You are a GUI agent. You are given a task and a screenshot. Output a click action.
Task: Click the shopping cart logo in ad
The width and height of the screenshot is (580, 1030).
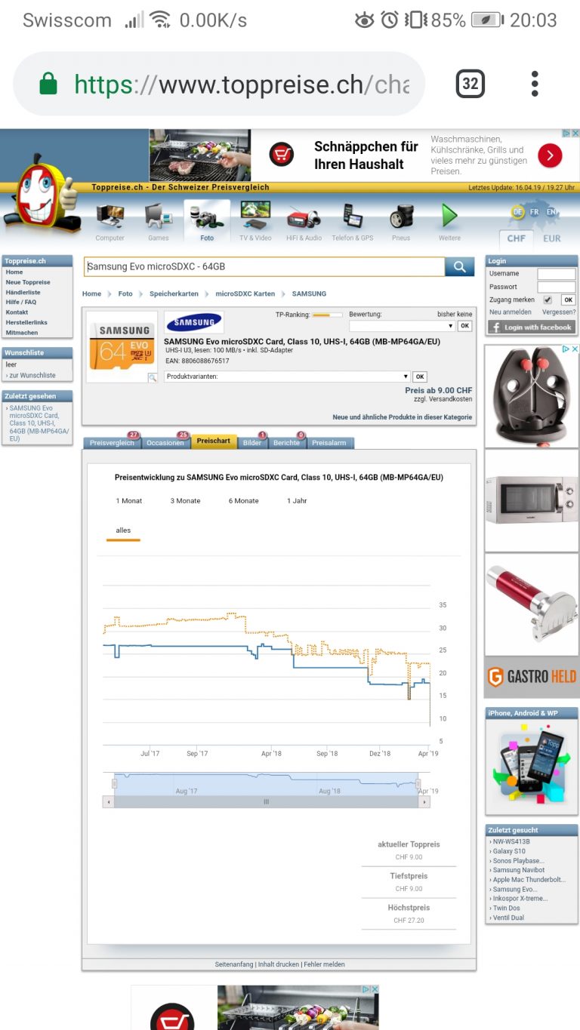coord(282,155)
